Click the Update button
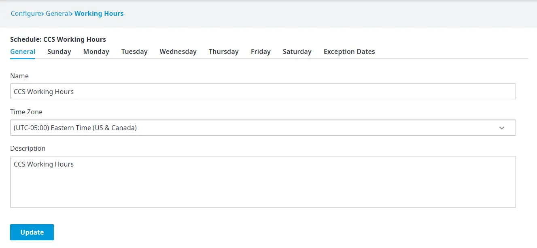This screenshot has width=537, height=248. click(32, 232)
